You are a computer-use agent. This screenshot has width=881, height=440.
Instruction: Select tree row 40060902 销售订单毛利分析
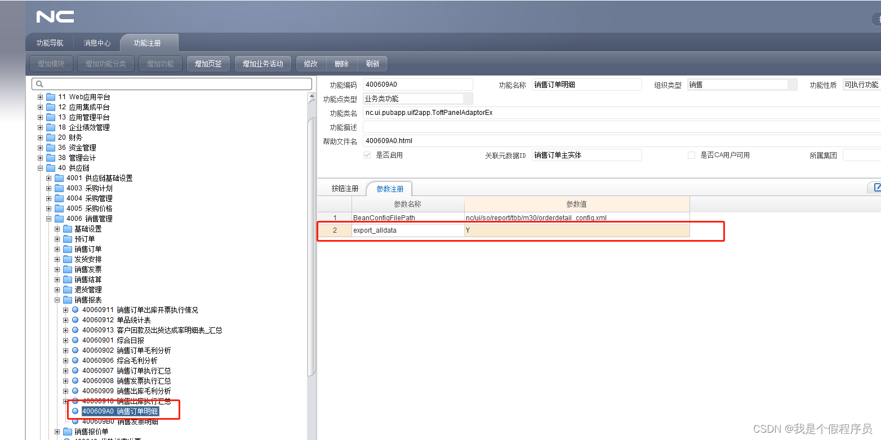pos(126,350)
